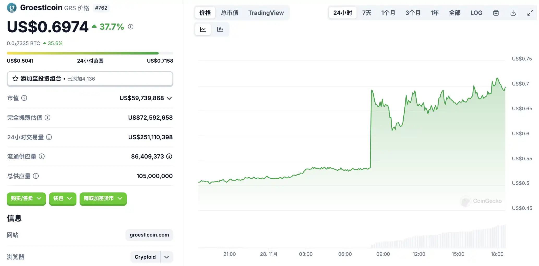Screen dimensions: 539x266
Task: Open the 购买/售卖 dropdown
Action: click(26, 198)
